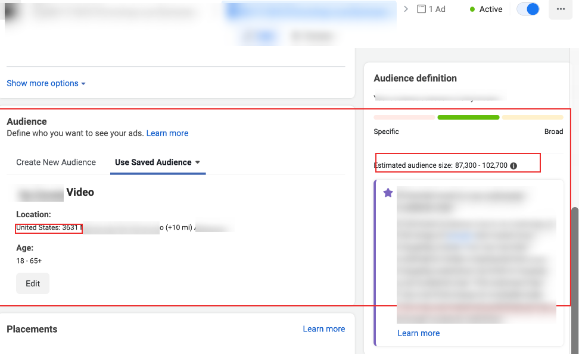Click the breadcrumb chevron before 1 Ad
Screen dimensions: 579x354
click(x=406, y=9)
